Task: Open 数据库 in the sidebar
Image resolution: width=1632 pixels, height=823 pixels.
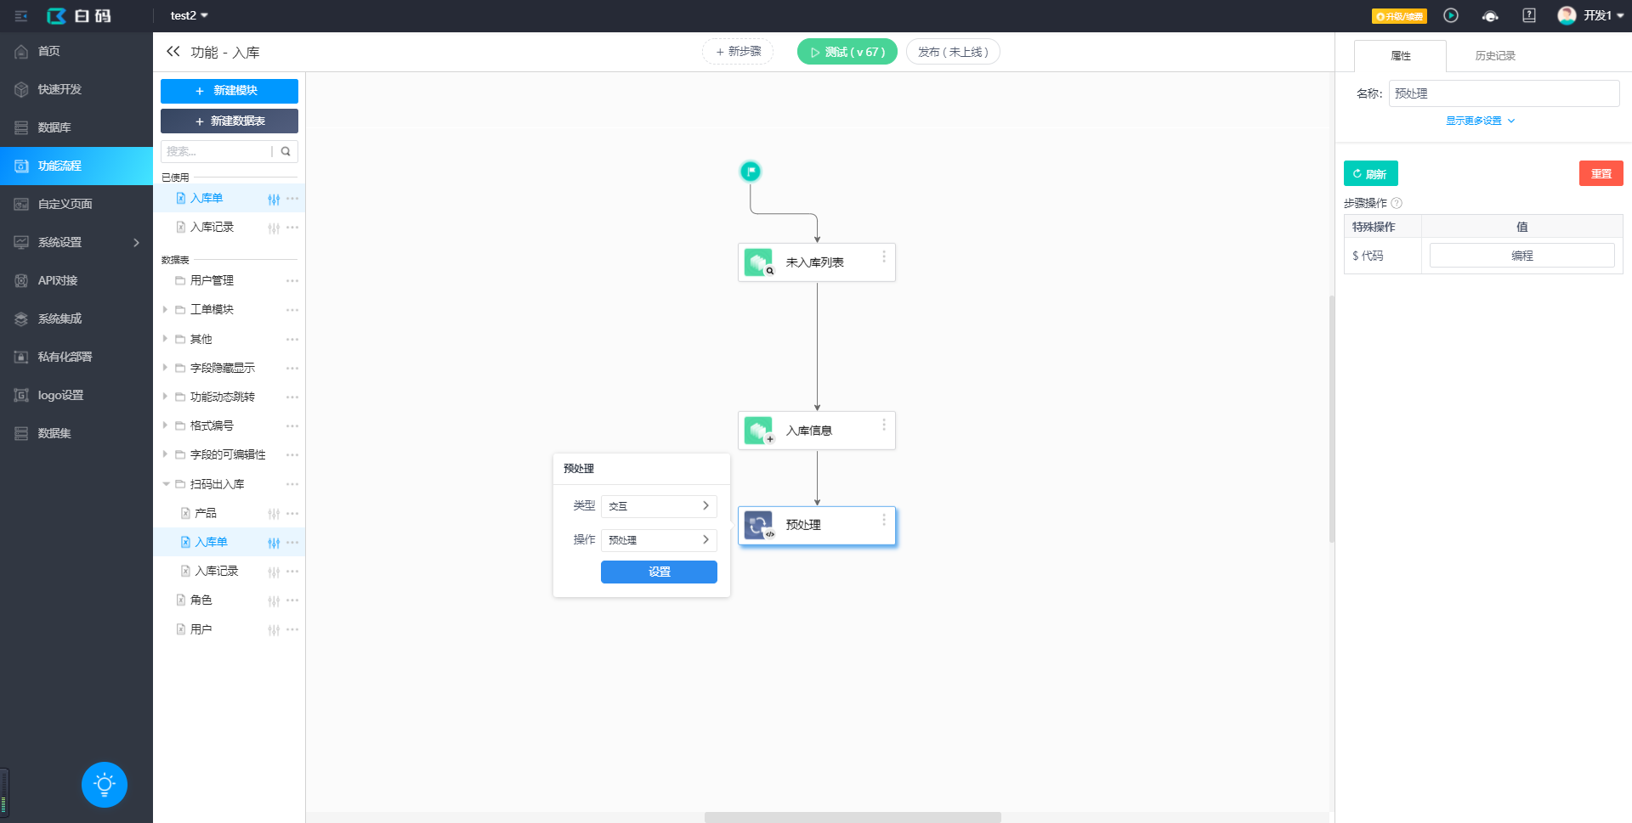Action: click(76, 127)
